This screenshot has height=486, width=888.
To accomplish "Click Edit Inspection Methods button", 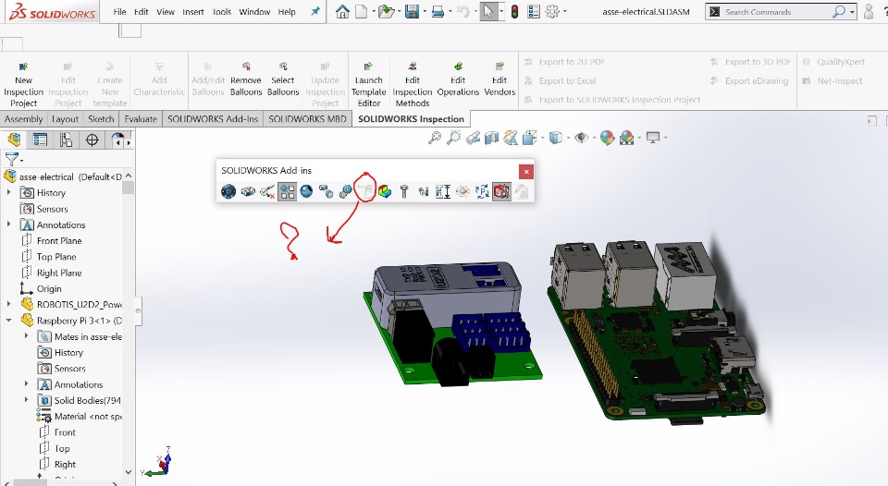I will pos(413,84).
